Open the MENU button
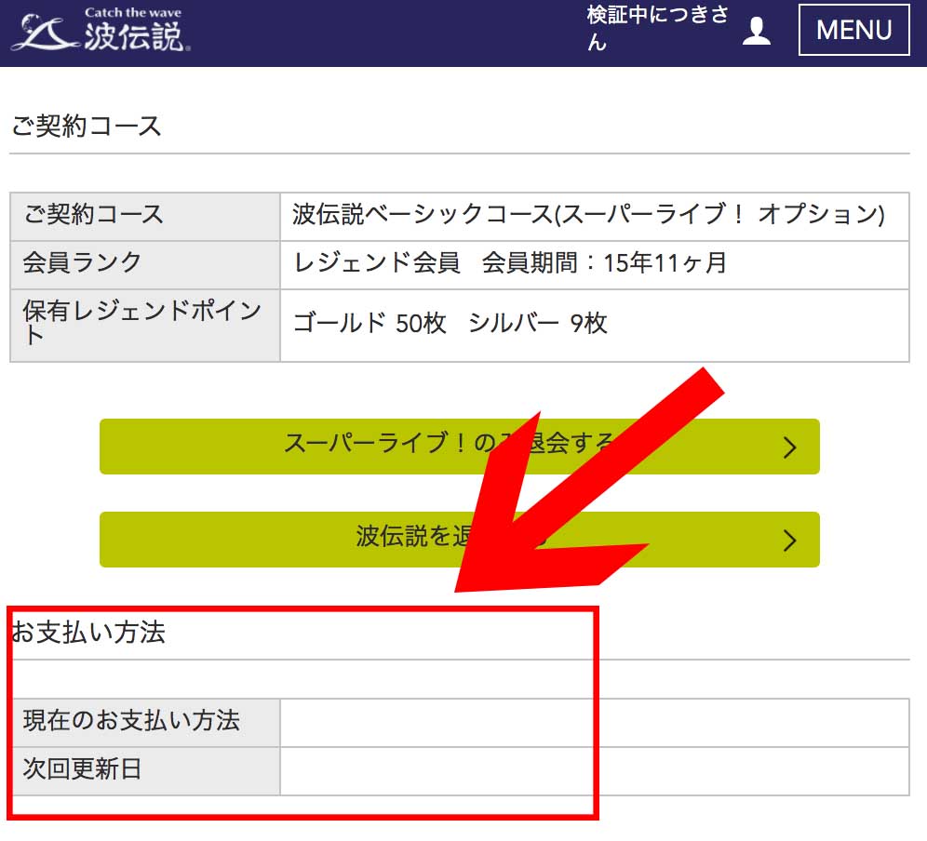Screen dimensions: 927x841 click(853, 30)
